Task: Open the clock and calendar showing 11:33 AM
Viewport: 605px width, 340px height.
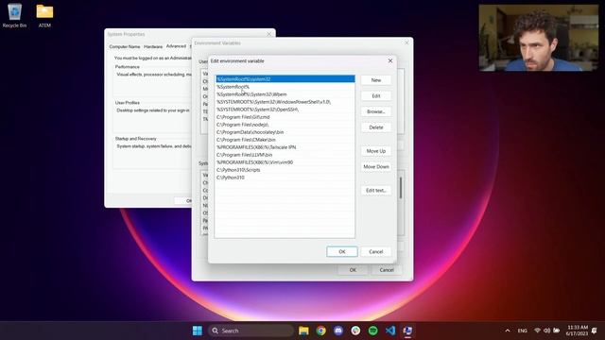Action: pyautogui.click(x=577, y=331)
